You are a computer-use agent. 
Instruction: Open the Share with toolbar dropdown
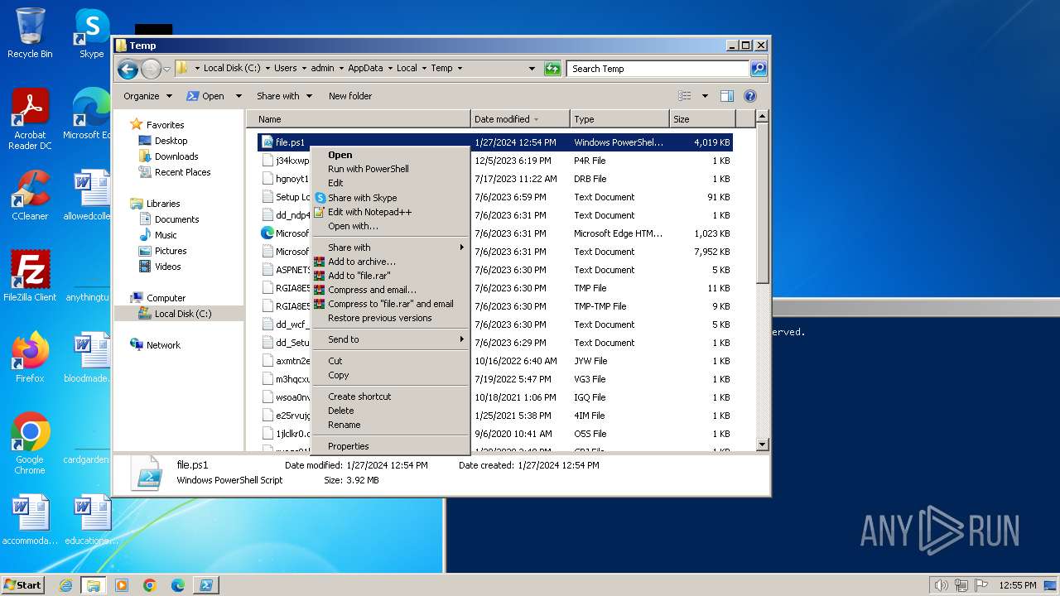point(285,96)
